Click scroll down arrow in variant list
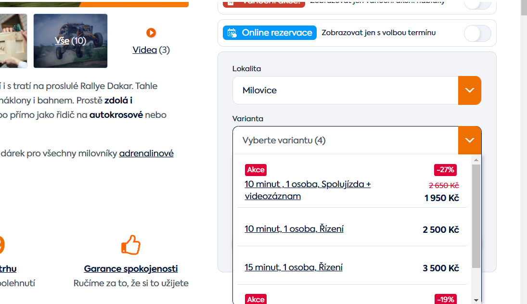 (476, 300)
